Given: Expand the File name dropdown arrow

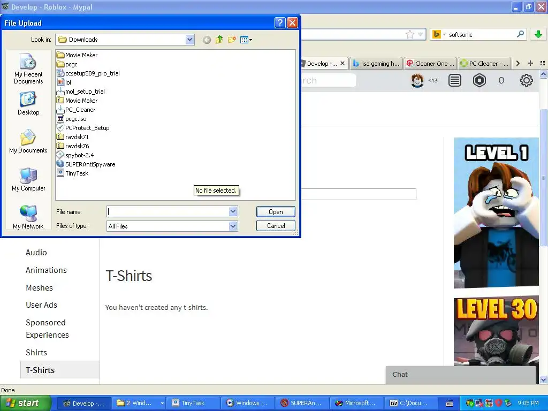Looking at the screenshot, I should pyautogui.click(x=233, y=211).
